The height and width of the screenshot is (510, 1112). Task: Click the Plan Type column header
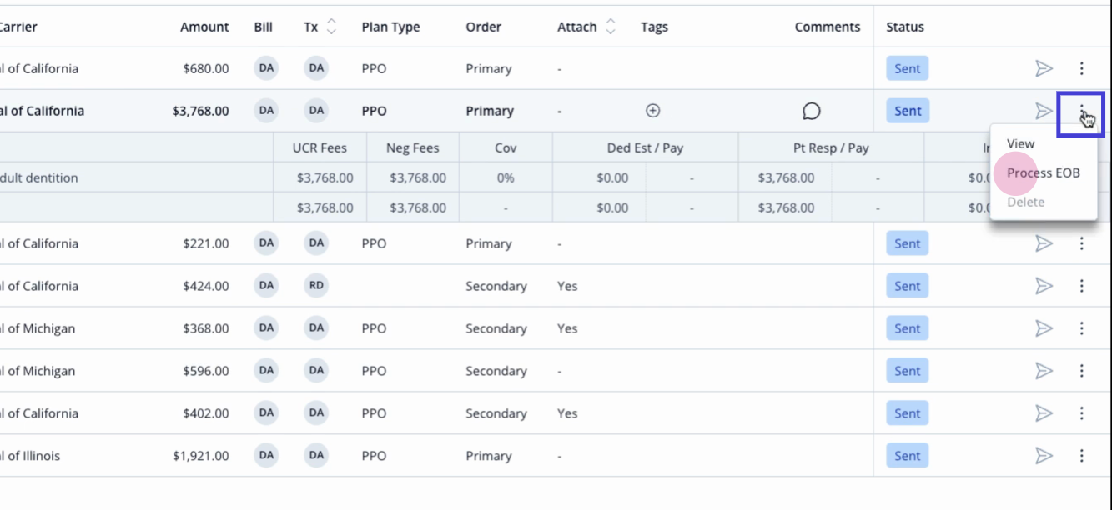(390, 27)
